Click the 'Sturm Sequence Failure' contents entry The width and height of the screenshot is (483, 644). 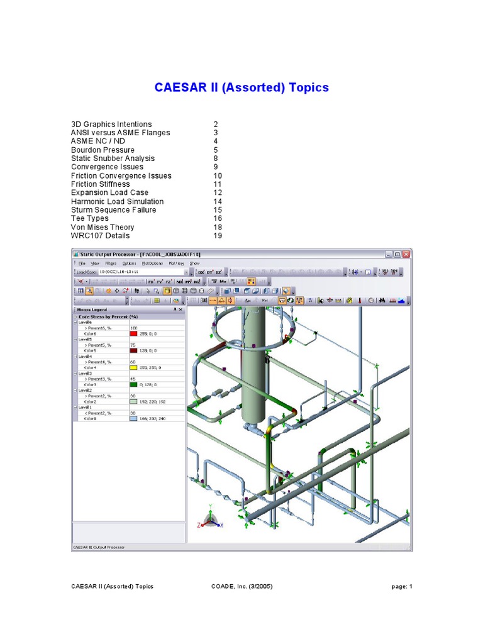pos(113,210)
